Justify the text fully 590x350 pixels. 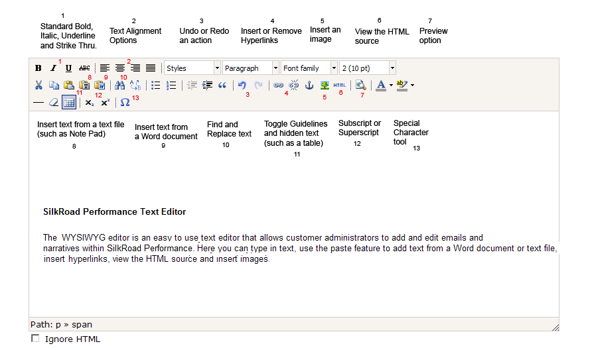click(151, 68)
